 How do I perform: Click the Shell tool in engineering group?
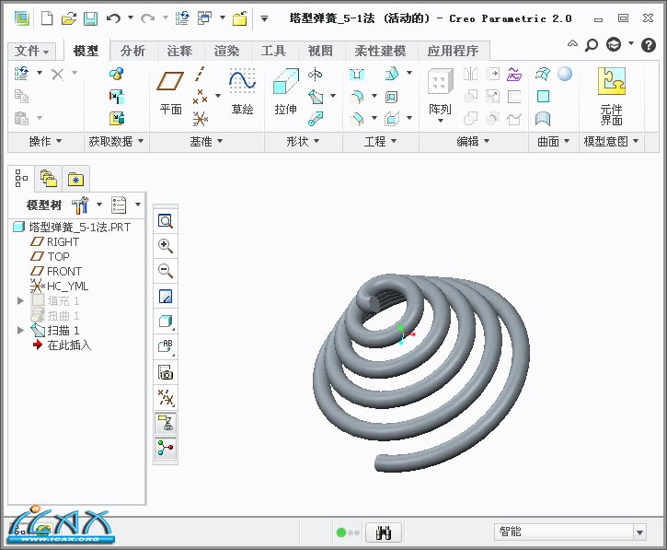391,97
